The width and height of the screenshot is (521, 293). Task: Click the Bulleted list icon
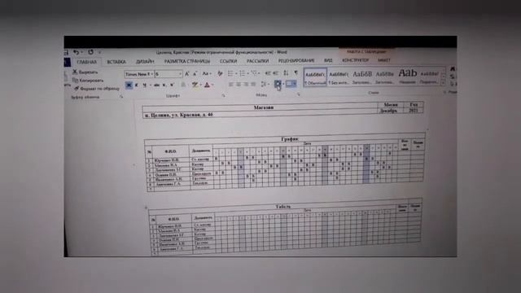[230, 73]
